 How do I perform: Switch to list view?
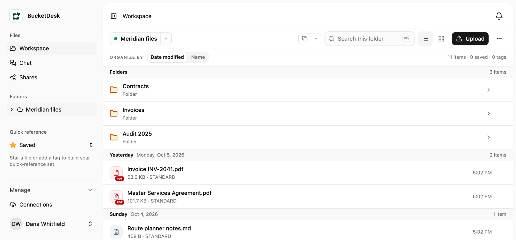tap(425, 39)
